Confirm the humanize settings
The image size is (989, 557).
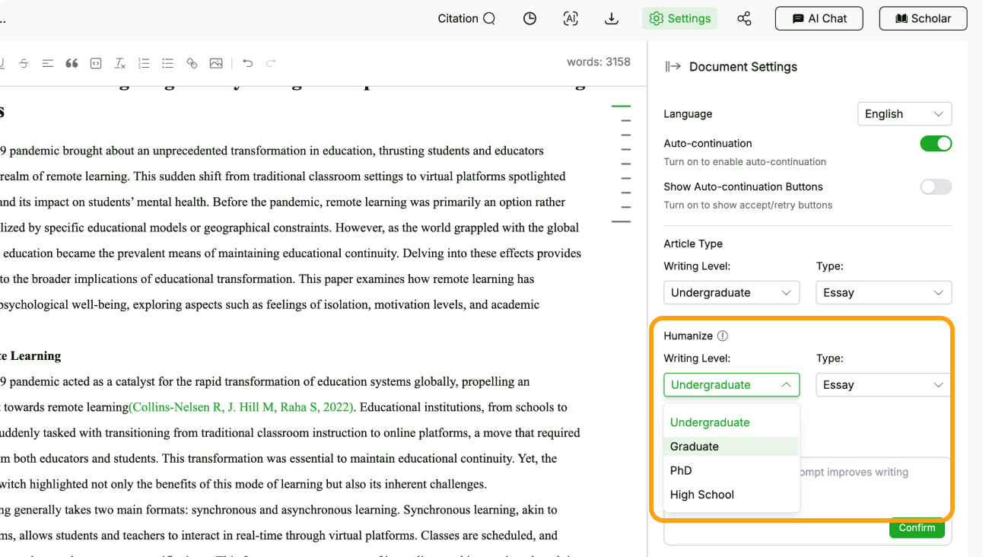coord(917,527)
